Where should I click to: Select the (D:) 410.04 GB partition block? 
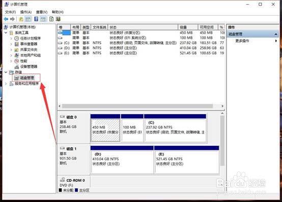[x=122, y=160]
